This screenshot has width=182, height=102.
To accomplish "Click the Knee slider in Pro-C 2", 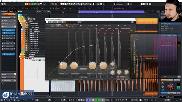I will click(x=64, y=74).
